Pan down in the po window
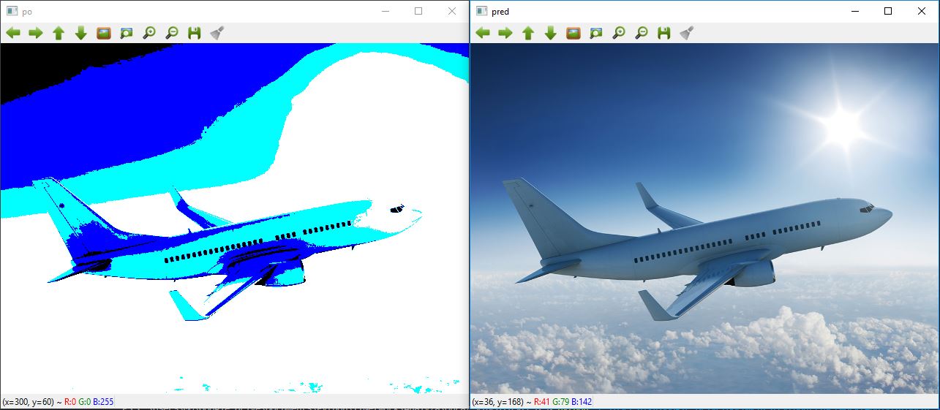The width and height of the screenshot is (940, 410). pyautogui.click(x=81, y=33)
